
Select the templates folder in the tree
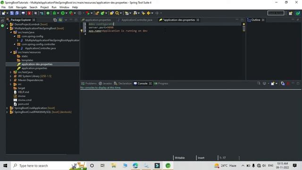(27, 60)
